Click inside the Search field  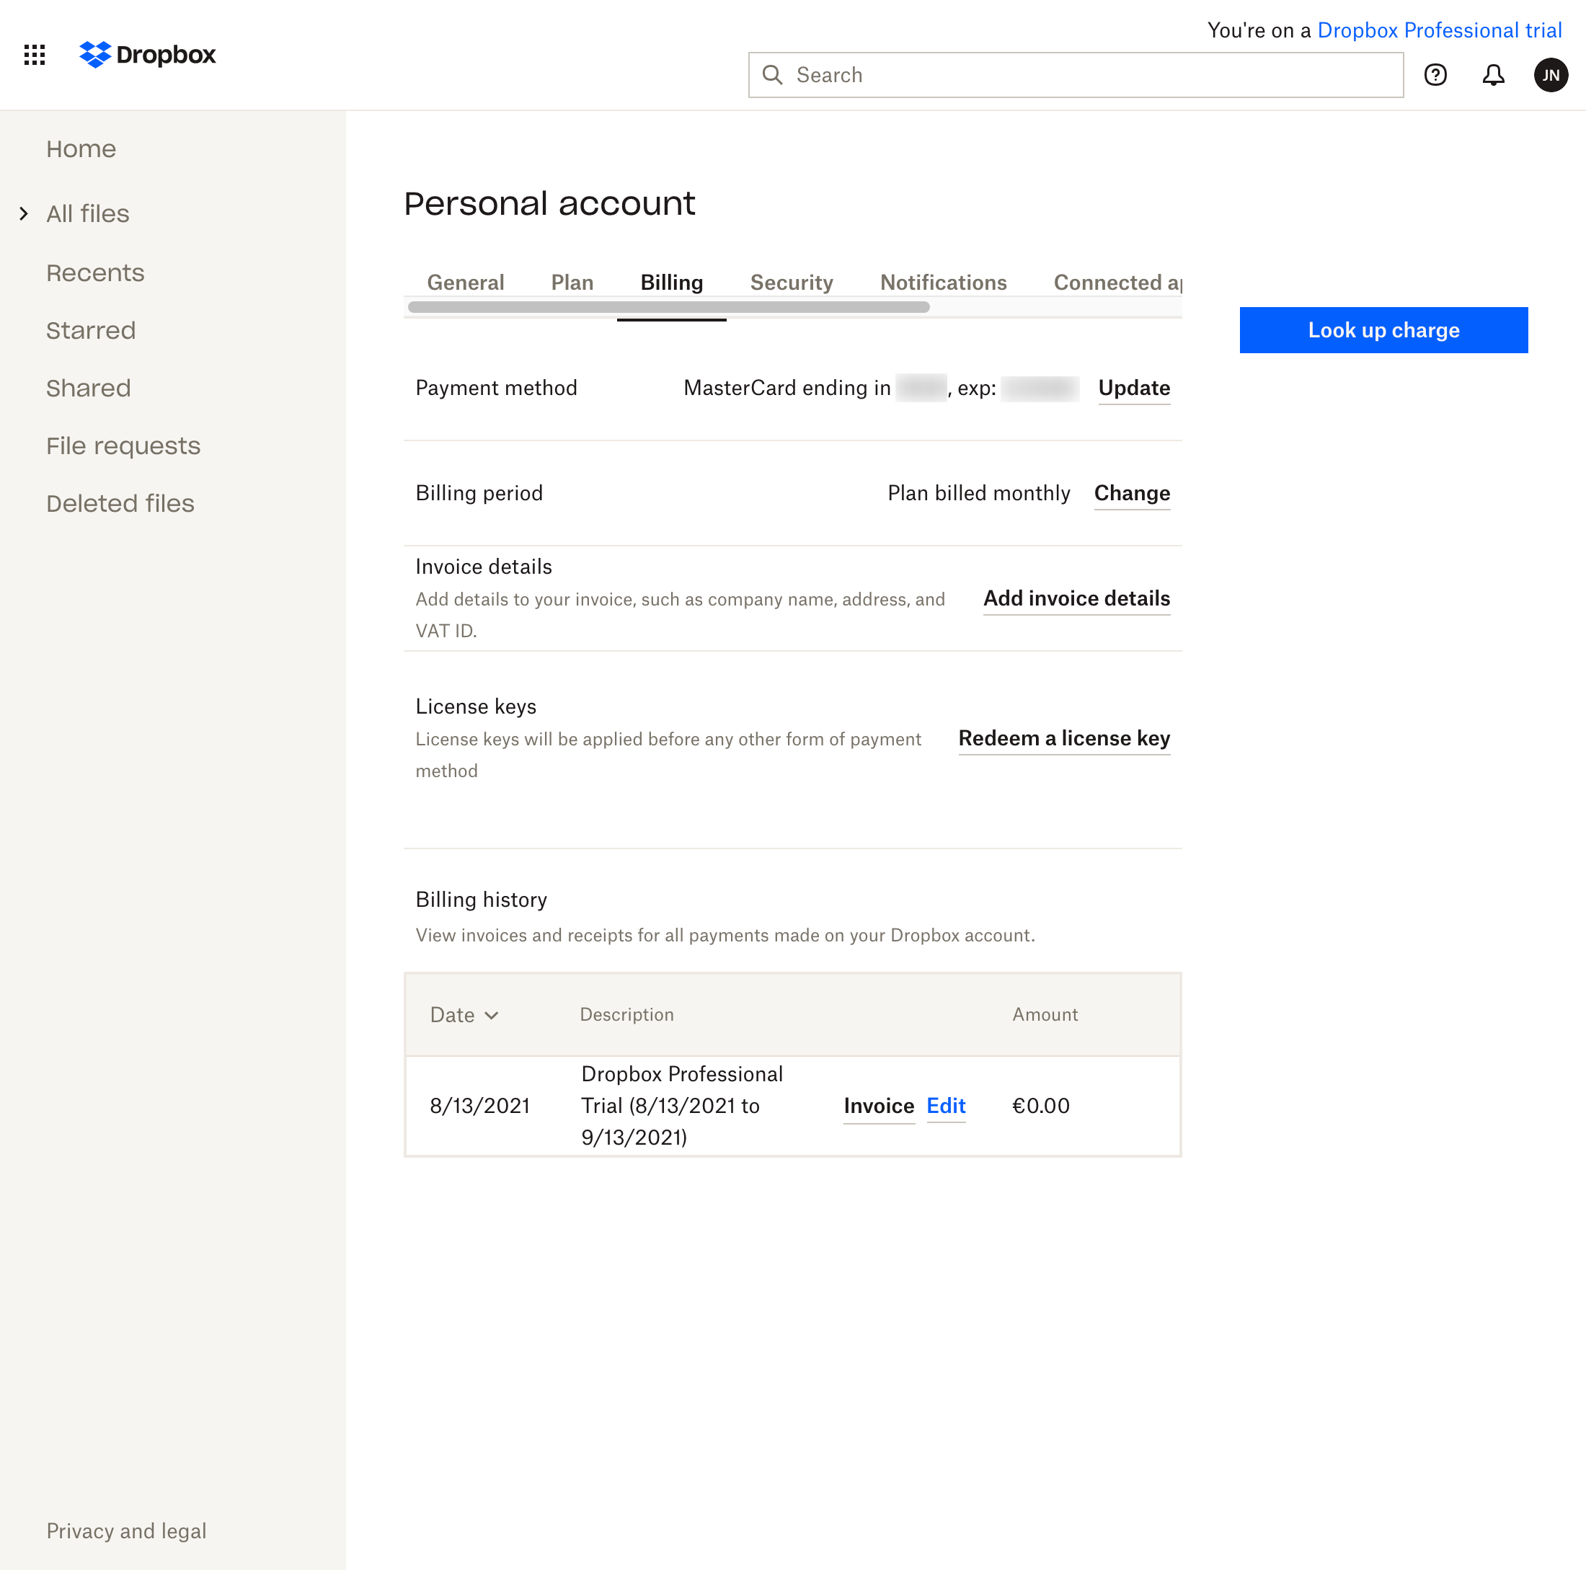pos(985,75)
